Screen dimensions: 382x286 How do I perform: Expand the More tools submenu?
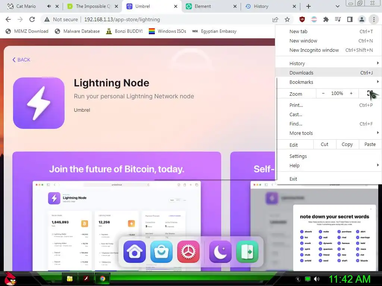(x=328, y=133)
